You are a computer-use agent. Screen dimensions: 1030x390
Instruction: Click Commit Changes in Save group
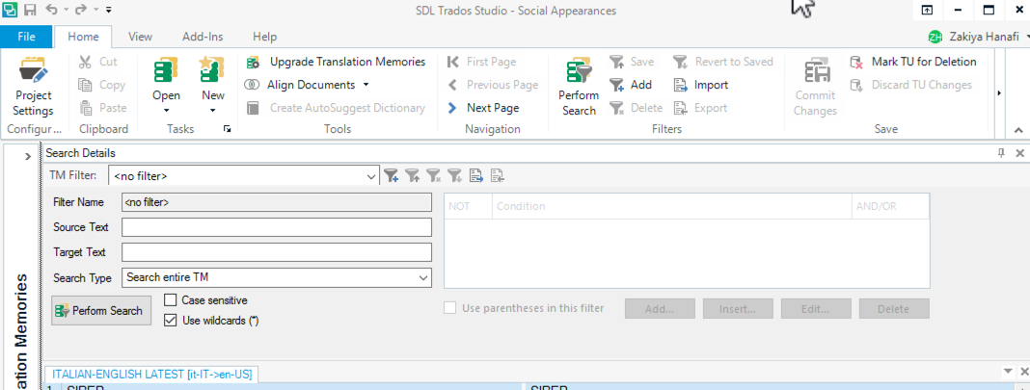(x=815, y=87)
